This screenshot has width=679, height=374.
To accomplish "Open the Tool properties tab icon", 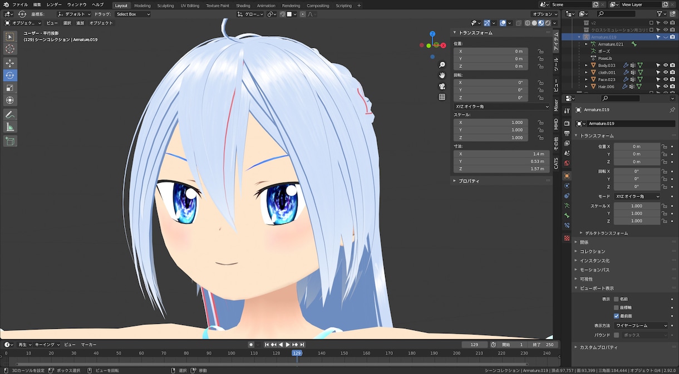I will tap(567, 111).
